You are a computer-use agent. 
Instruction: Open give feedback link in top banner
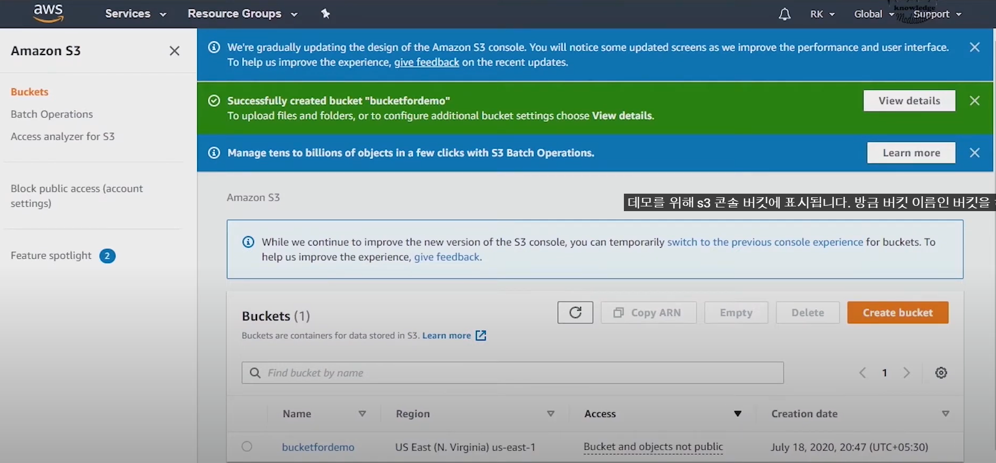click(x=427, y=62)
